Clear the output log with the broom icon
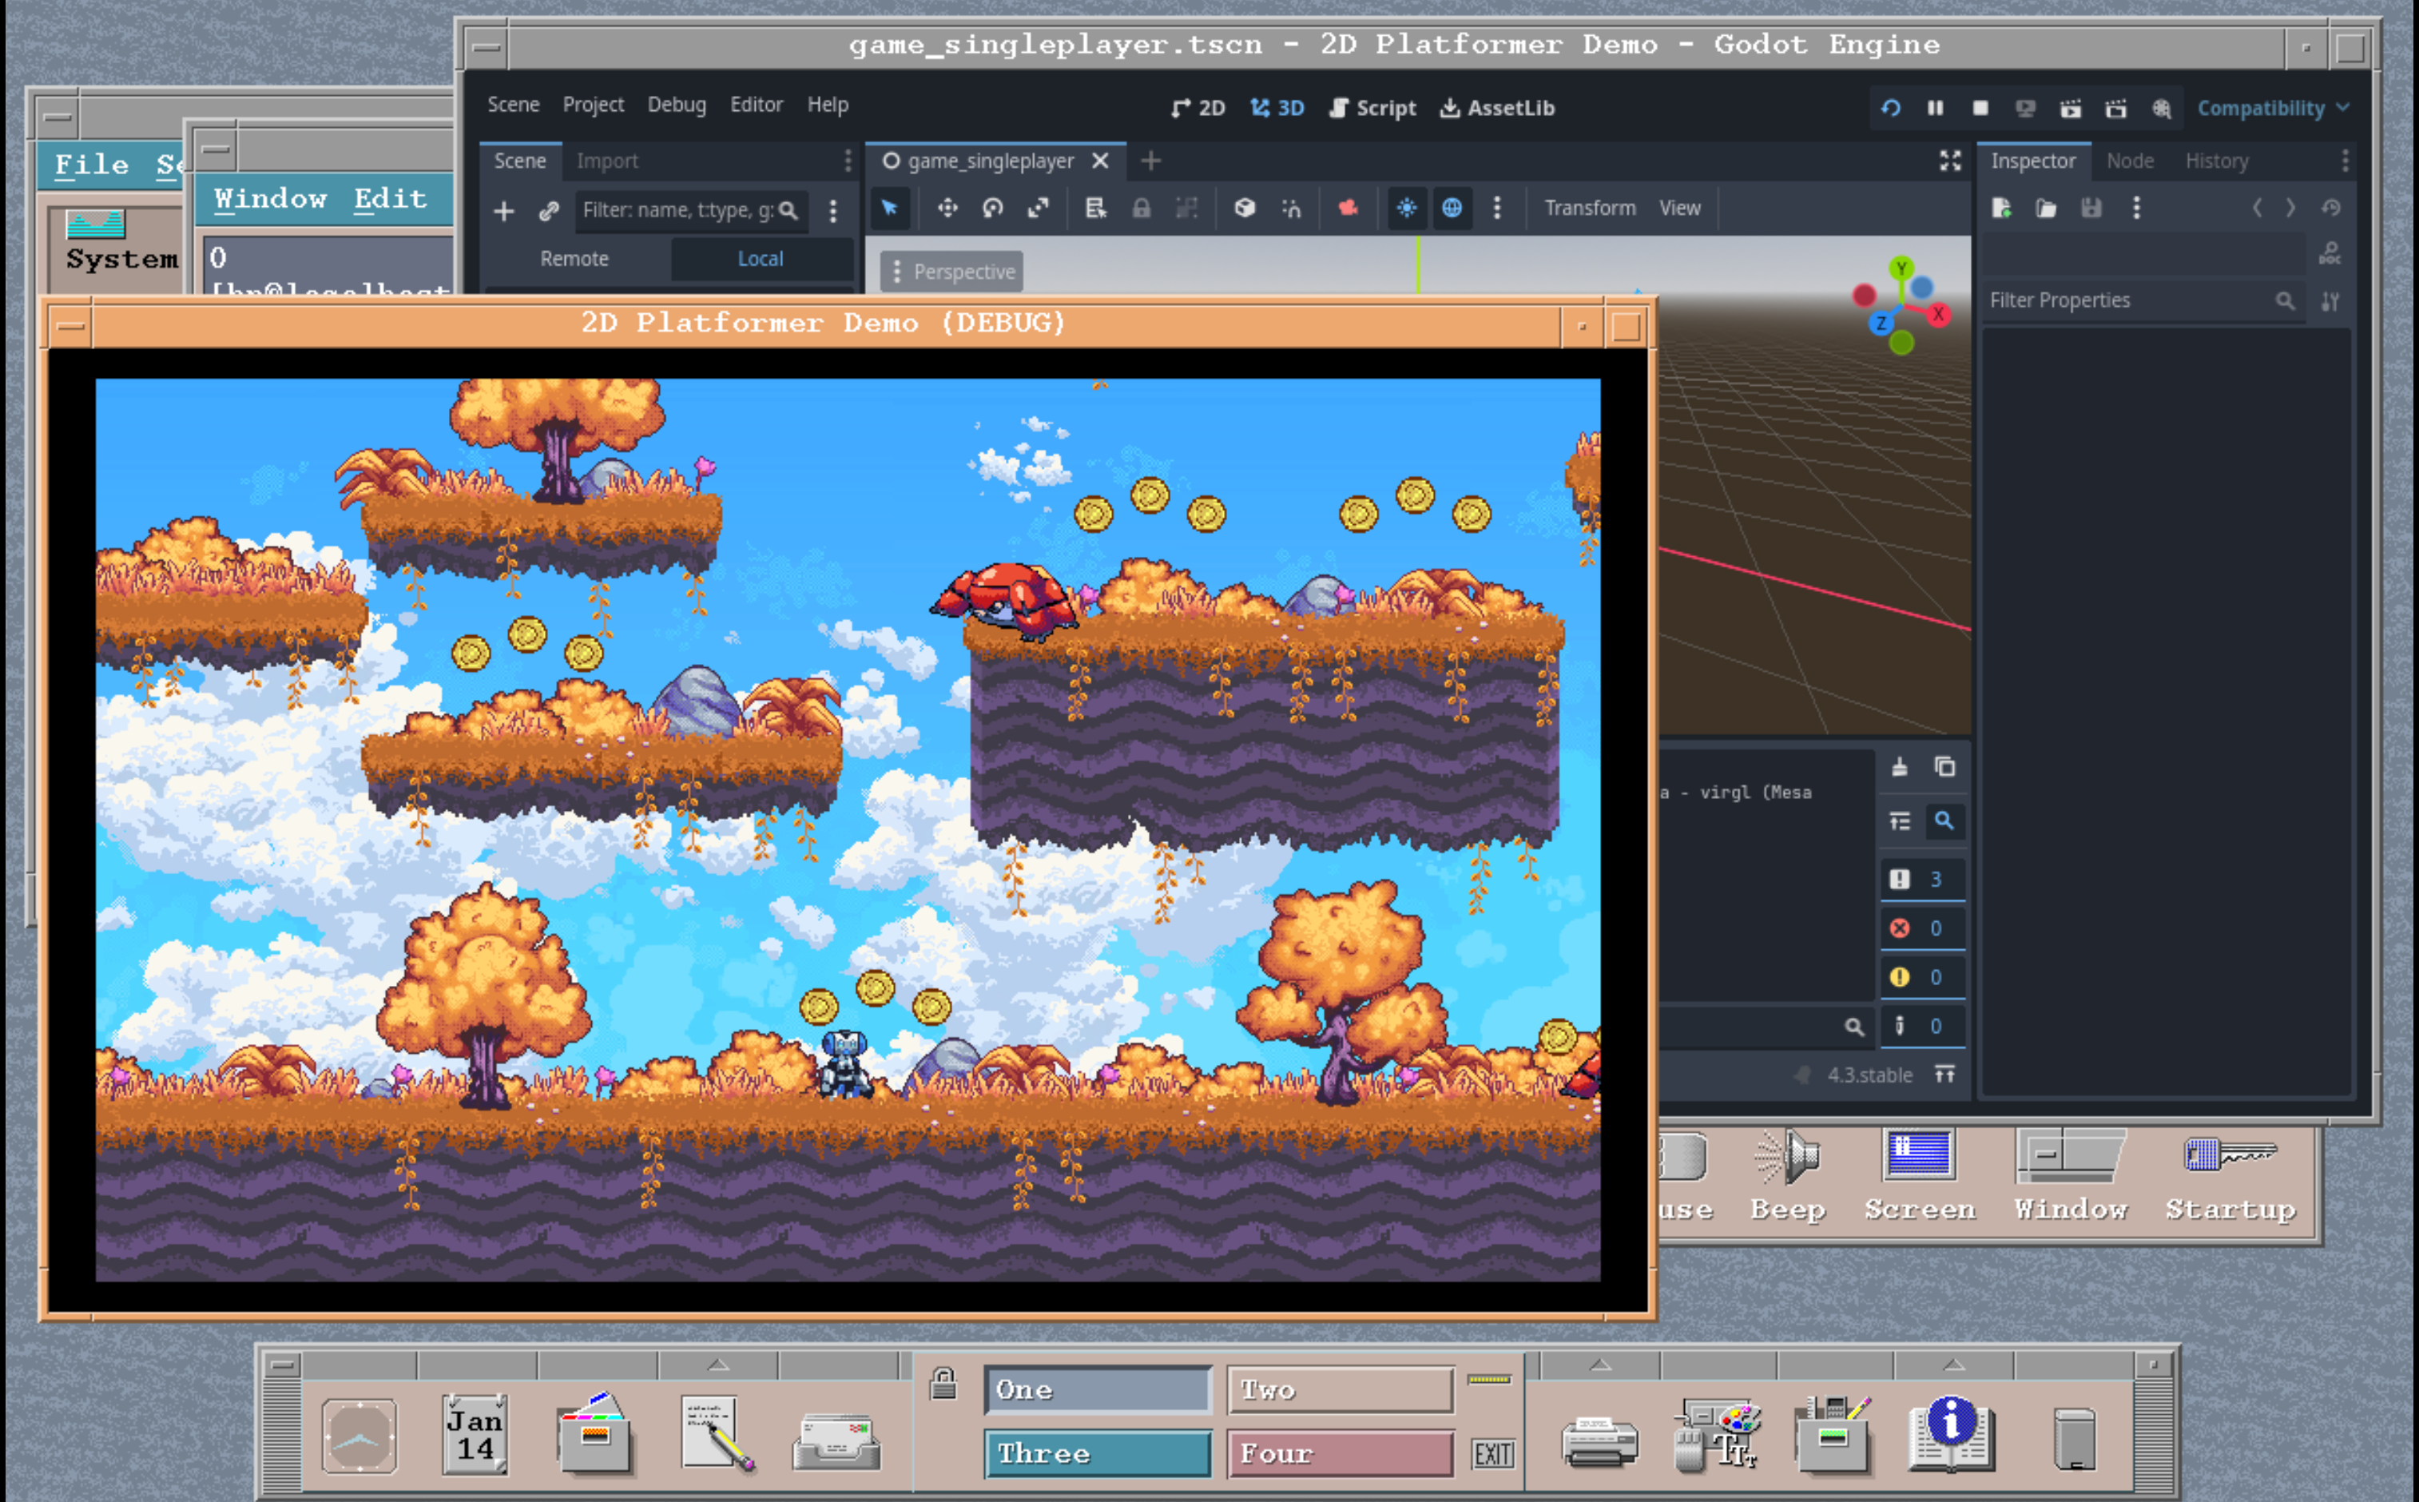 pos(1899,767)
